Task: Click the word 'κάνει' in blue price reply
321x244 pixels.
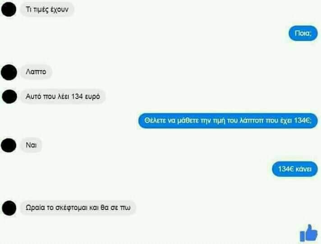Action: pyautogui.click(x=304, y=169)
